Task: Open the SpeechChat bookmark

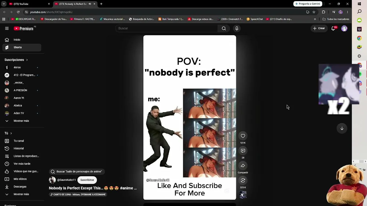Action: click(255, 19)
